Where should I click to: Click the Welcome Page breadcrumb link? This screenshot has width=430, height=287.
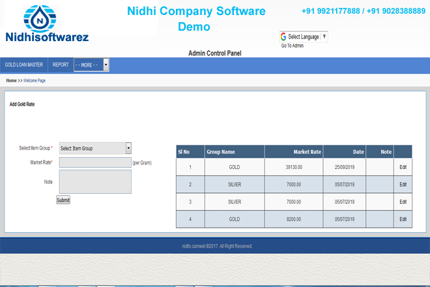tap(35, 80)
